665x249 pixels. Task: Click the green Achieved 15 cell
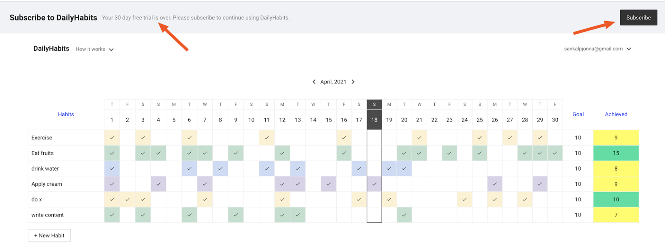point(616,153)
